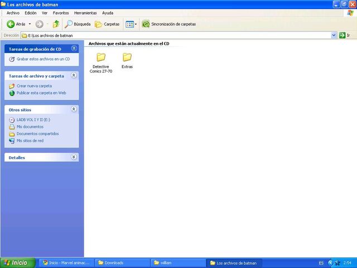Click the Windows flag logo throbber
This screenshot has height=268, width=357.
350,13
